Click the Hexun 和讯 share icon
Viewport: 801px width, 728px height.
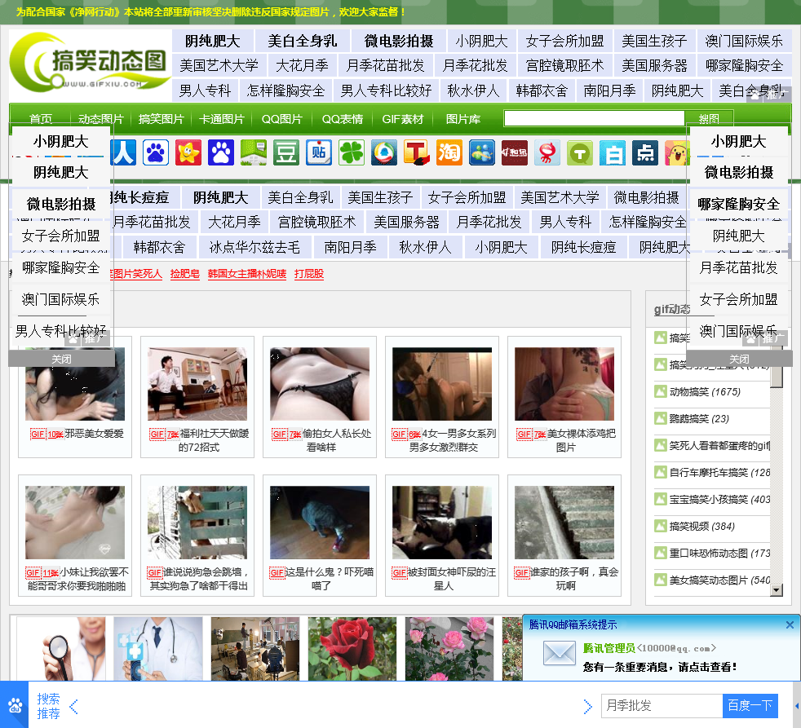point(515,152)
